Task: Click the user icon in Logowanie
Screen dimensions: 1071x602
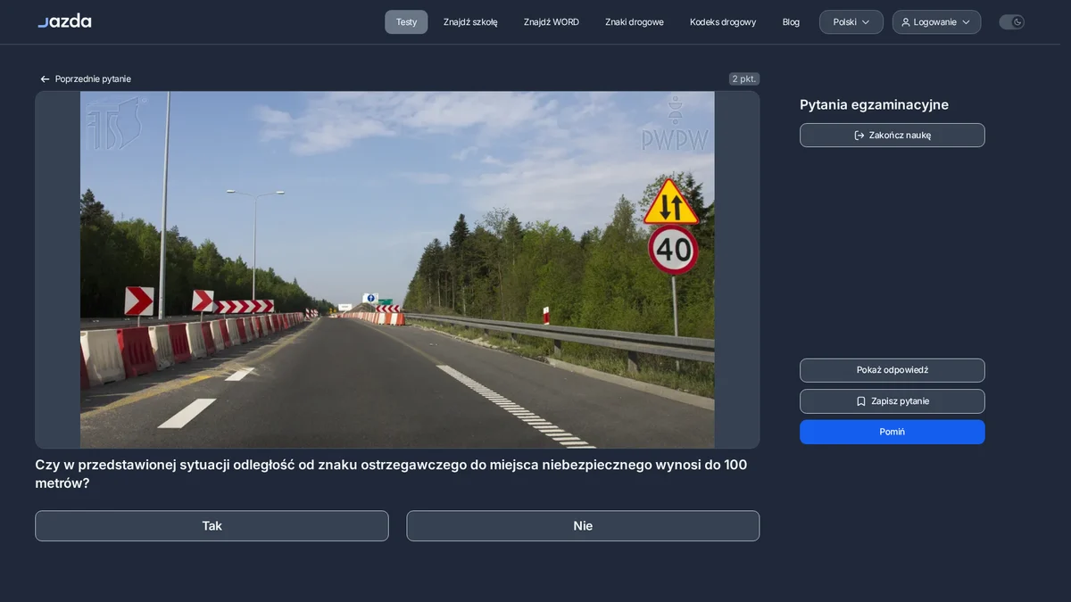Action: click(x=906, y=22)
